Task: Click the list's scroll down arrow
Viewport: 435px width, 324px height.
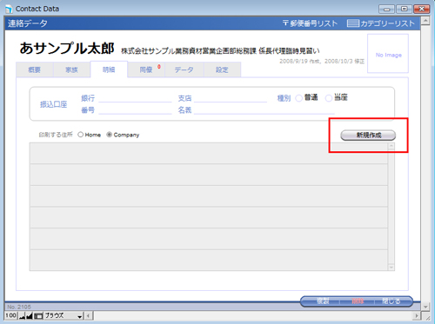Action: tap(391, 268)
